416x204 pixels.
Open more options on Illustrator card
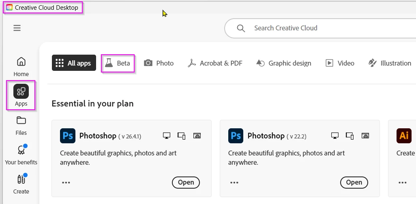[403, 183]
